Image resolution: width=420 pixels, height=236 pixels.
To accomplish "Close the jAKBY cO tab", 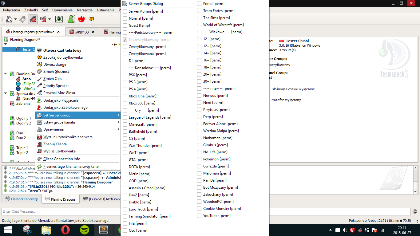I will 93,32.
